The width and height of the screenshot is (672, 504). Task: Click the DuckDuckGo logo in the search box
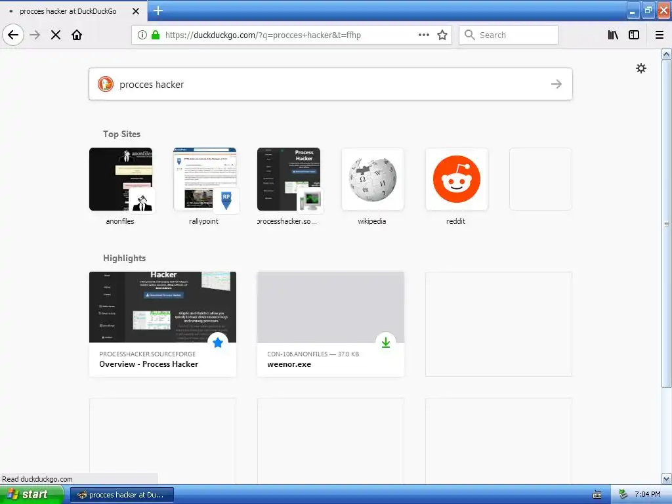(x=106, y=84)
